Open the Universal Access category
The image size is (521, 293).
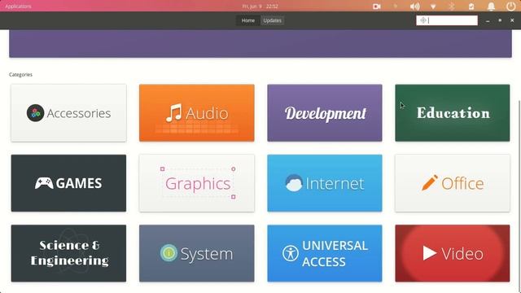(325, 253)
